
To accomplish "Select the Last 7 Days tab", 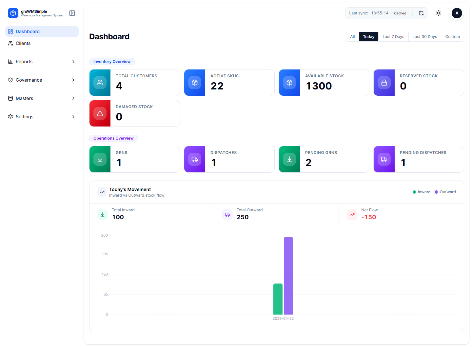I will click(393, 37).
